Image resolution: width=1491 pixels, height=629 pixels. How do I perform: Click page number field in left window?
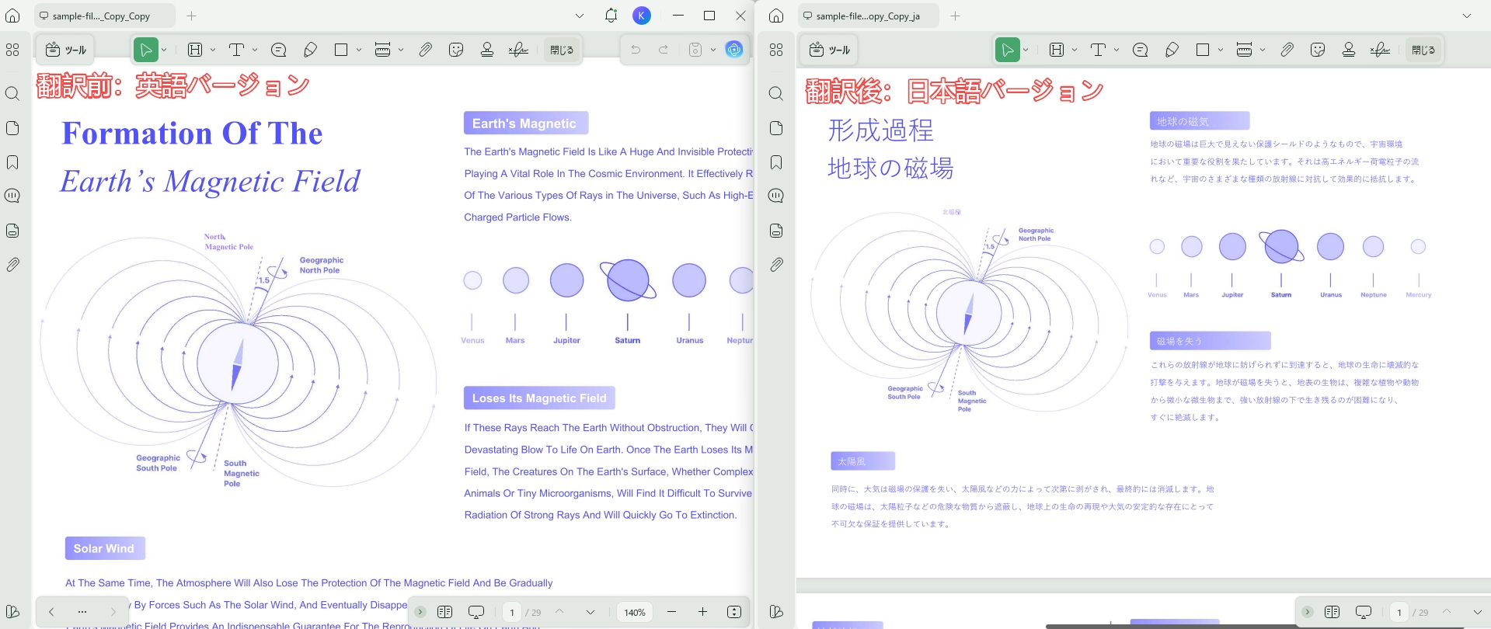coord(511,612)
